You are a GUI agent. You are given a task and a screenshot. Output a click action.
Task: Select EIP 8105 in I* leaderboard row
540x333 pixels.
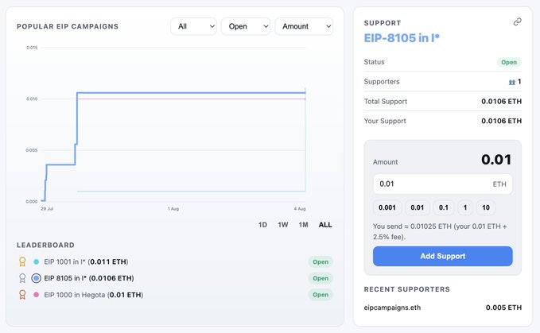point(175,278)
